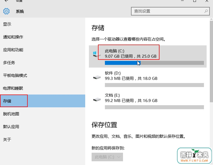Open 应用和功能 settings
213x165 pixels.
43,50
